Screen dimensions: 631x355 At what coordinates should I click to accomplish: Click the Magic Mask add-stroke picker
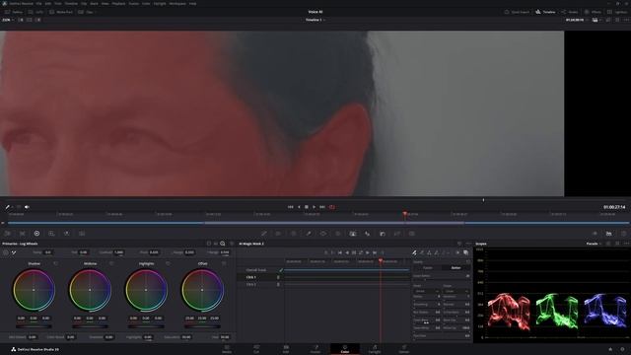tap(414, 252)
